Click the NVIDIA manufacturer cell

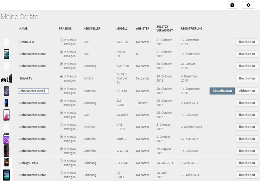point(88,78)
